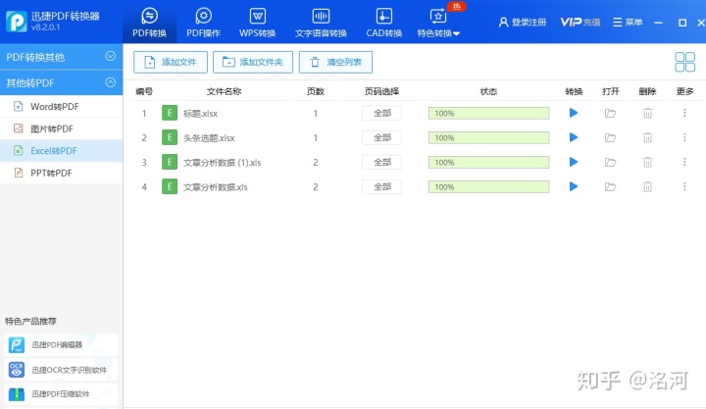The height and width of the screenshot is (409, 706).
Task: Click the 状态 column header
Action: [x=488, y=91]
